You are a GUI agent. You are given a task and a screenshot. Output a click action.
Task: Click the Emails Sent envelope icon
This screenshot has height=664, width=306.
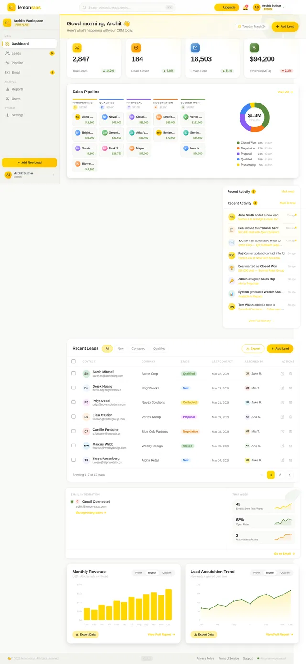click(195, 48)
